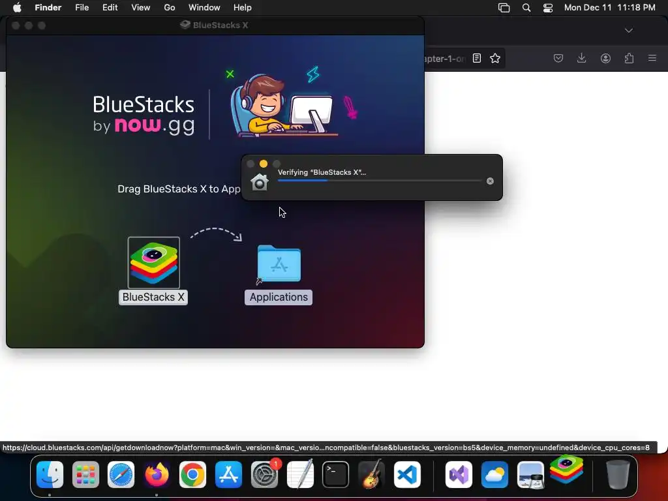Cancel the Verifying BlueStacks X progress

(x=490, y=181)
